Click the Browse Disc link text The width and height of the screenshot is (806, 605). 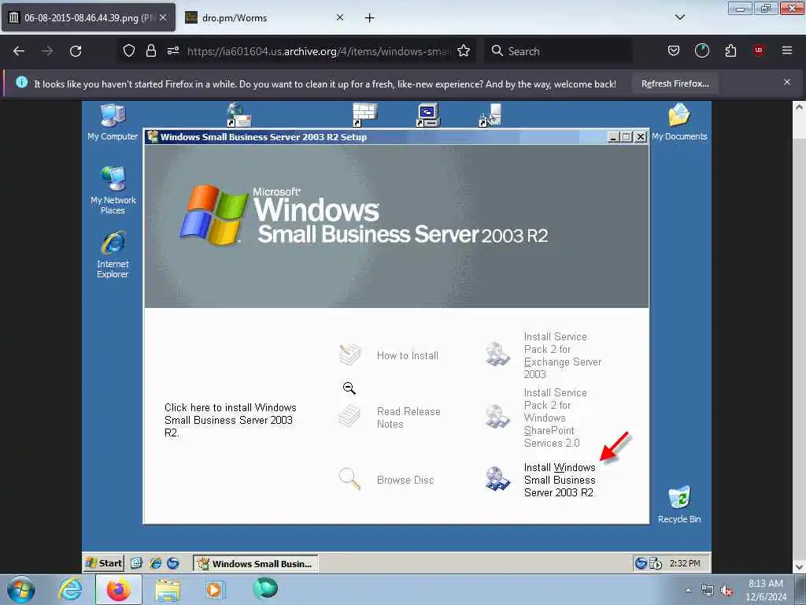(405, 480)
